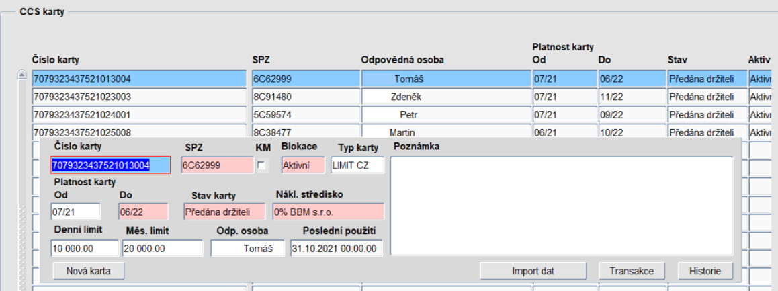Viewport: 778px width, 291px height.
Task: Click the Odpovědná osoba column header
Action: tap(402, 60)
